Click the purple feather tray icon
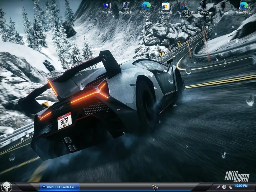The image size is (256, 192). tap(218, 187)
